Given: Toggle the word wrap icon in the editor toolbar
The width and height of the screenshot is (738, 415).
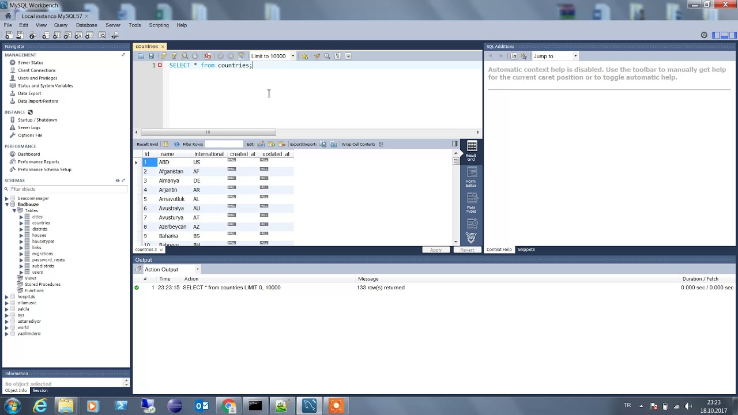Looking at the screenshot, I should (x=348, y=56).
